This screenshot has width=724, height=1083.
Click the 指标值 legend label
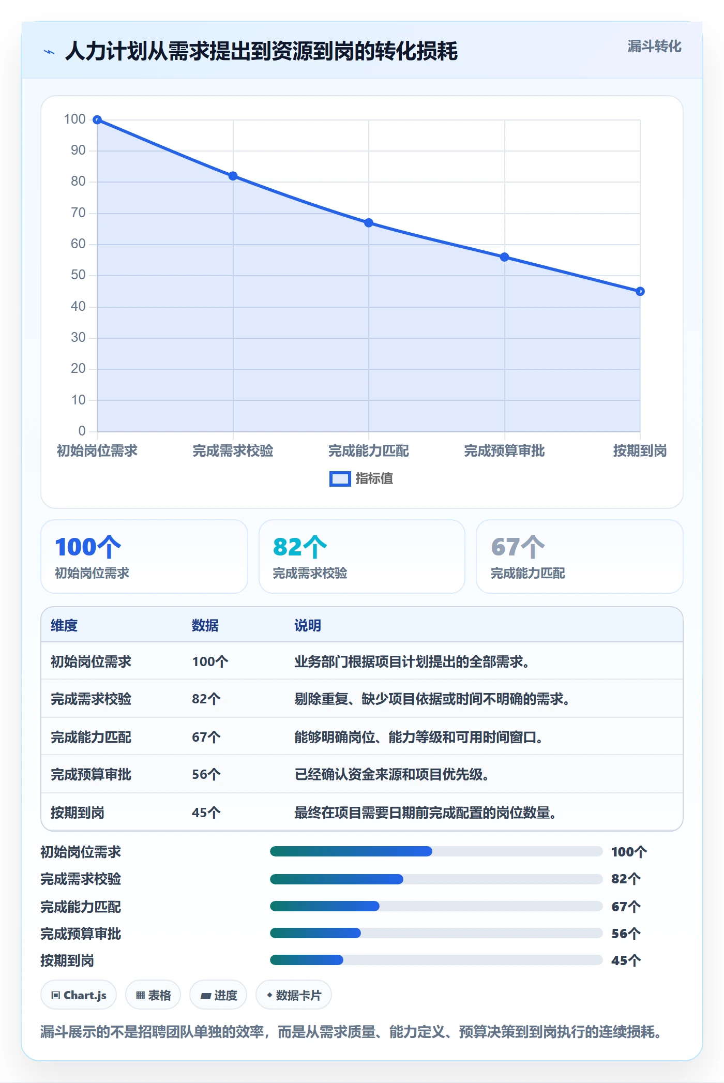(x=374, y=479)
